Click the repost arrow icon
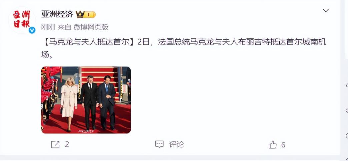 click(x=55, y=145)
